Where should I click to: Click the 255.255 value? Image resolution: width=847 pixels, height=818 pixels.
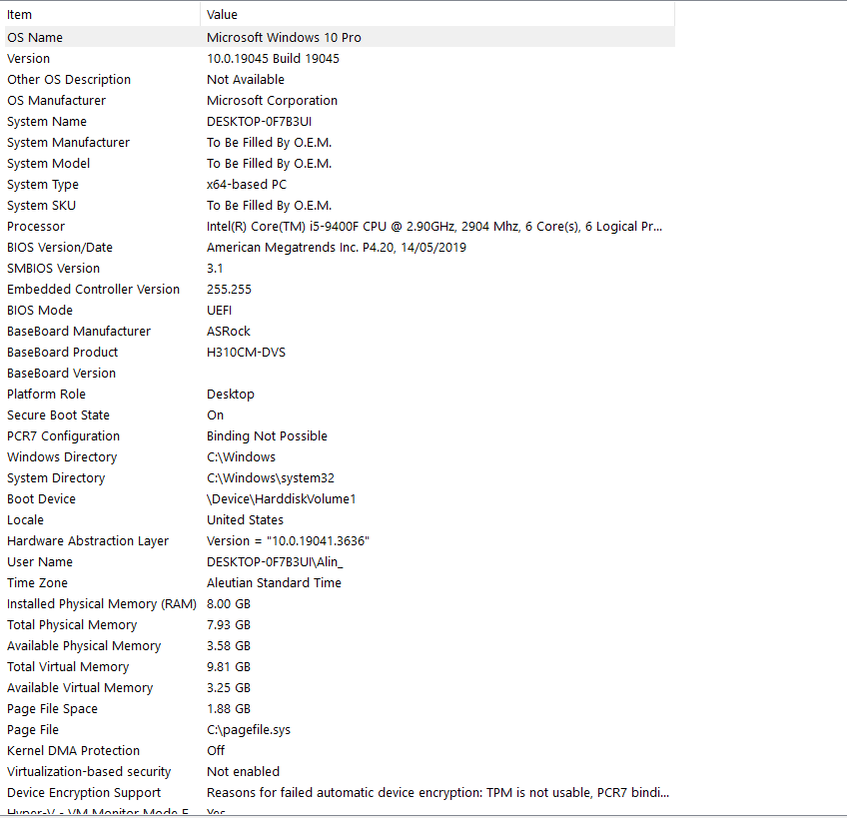(x=229, y=289)
